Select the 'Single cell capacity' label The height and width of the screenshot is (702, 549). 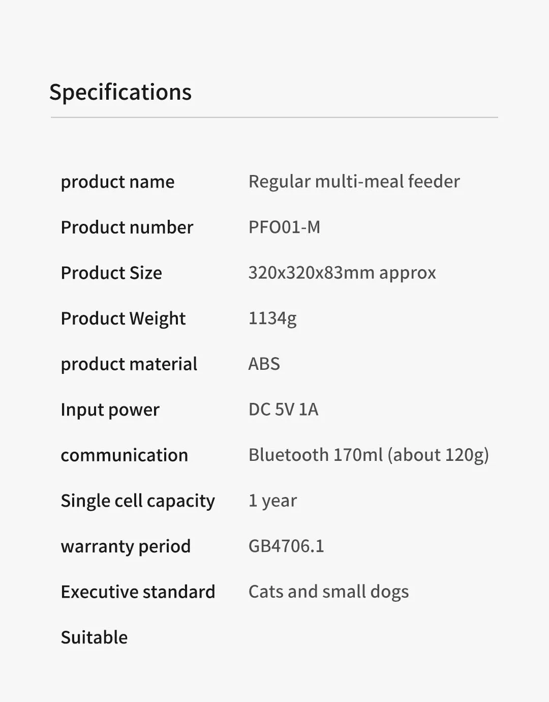coord(138,501)
